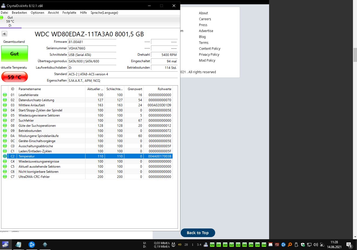Click the tray temperature icon showing 29

coord(251,245)
